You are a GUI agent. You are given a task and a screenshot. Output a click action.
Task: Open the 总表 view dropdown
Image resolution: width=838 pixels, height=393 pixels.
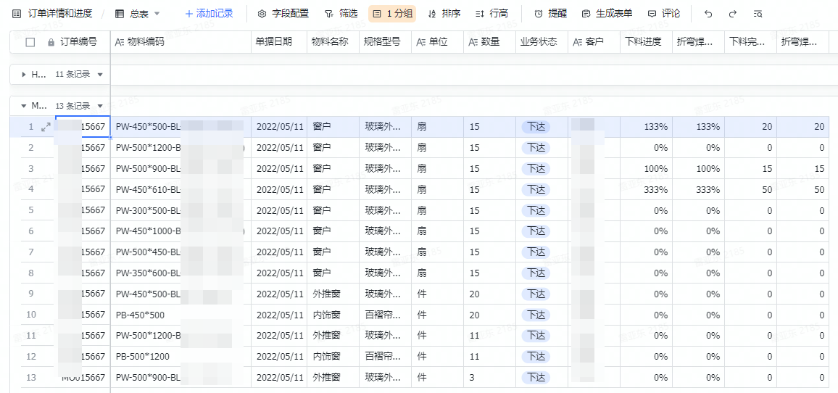138,14
